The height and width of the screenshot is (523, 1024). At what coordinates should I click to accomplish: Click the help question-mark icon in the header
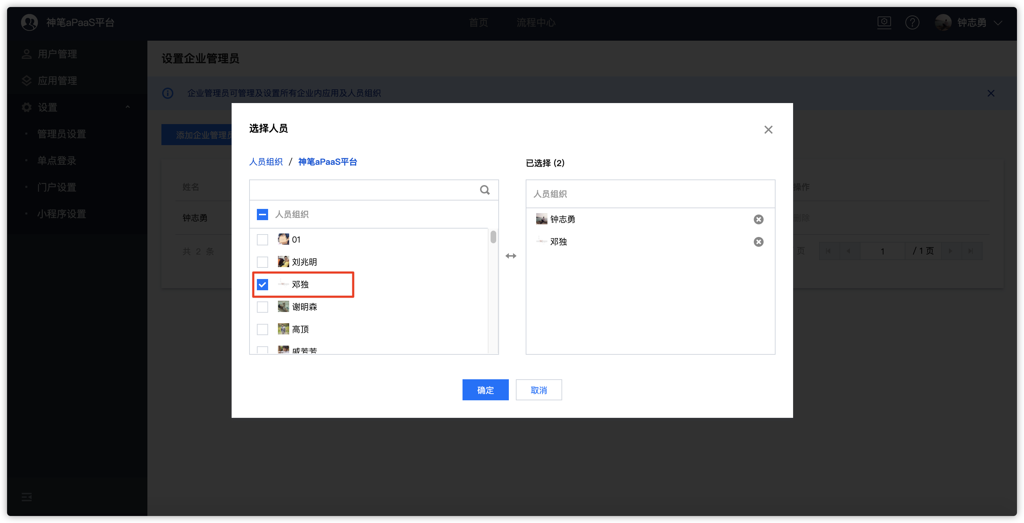pyautogui.click(x=912, y=23)
